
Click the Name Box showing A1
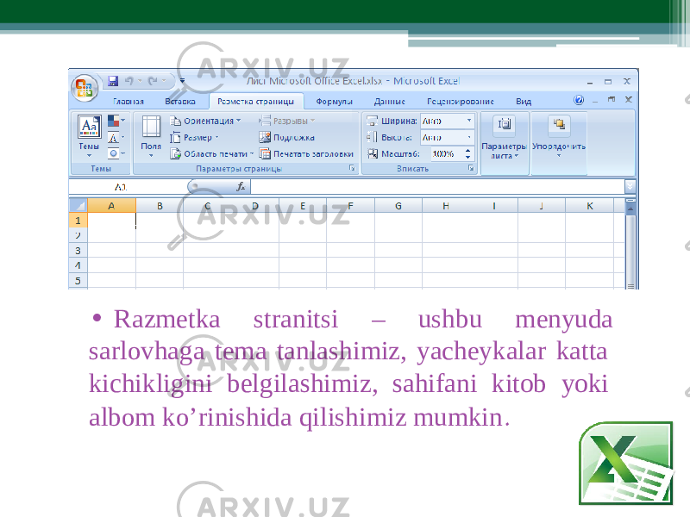point(128,187)
